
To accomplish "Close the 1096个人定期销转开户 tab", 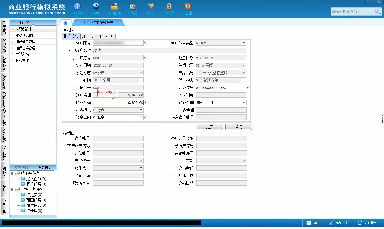I will click(x=119, y=23).
